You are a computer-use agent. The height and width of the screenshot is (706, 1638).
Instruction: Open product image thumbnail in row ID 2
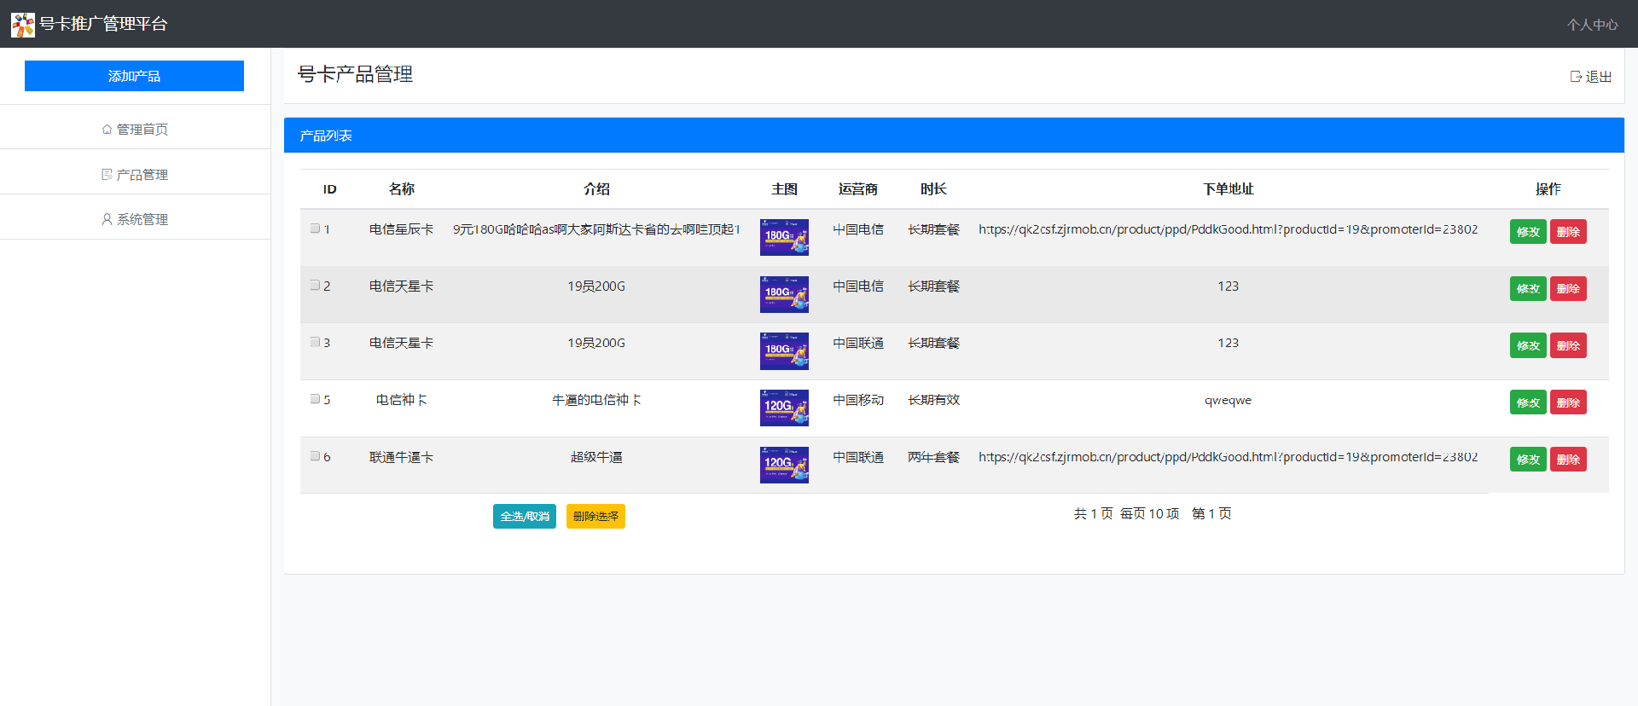click(x=784, y=294)
